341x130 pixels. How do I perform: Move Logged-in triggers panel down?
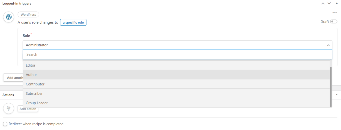coord(329,3)
